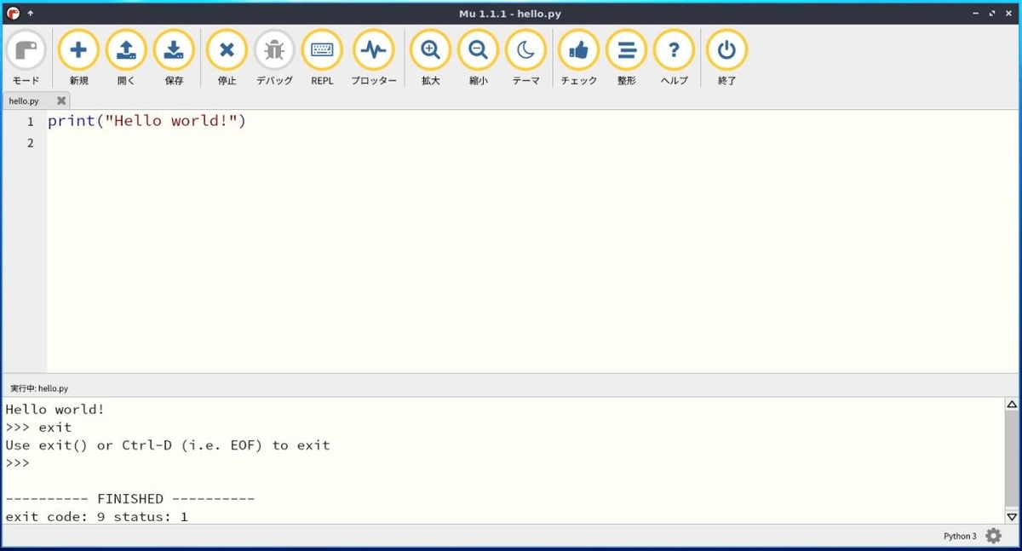This screenshot has height=551, width=1022.
Task: Maximize the Mu window
Action: 991,14
